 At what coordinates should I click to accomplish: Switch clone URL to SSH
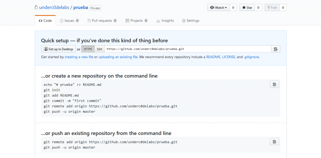coord(99,49)
